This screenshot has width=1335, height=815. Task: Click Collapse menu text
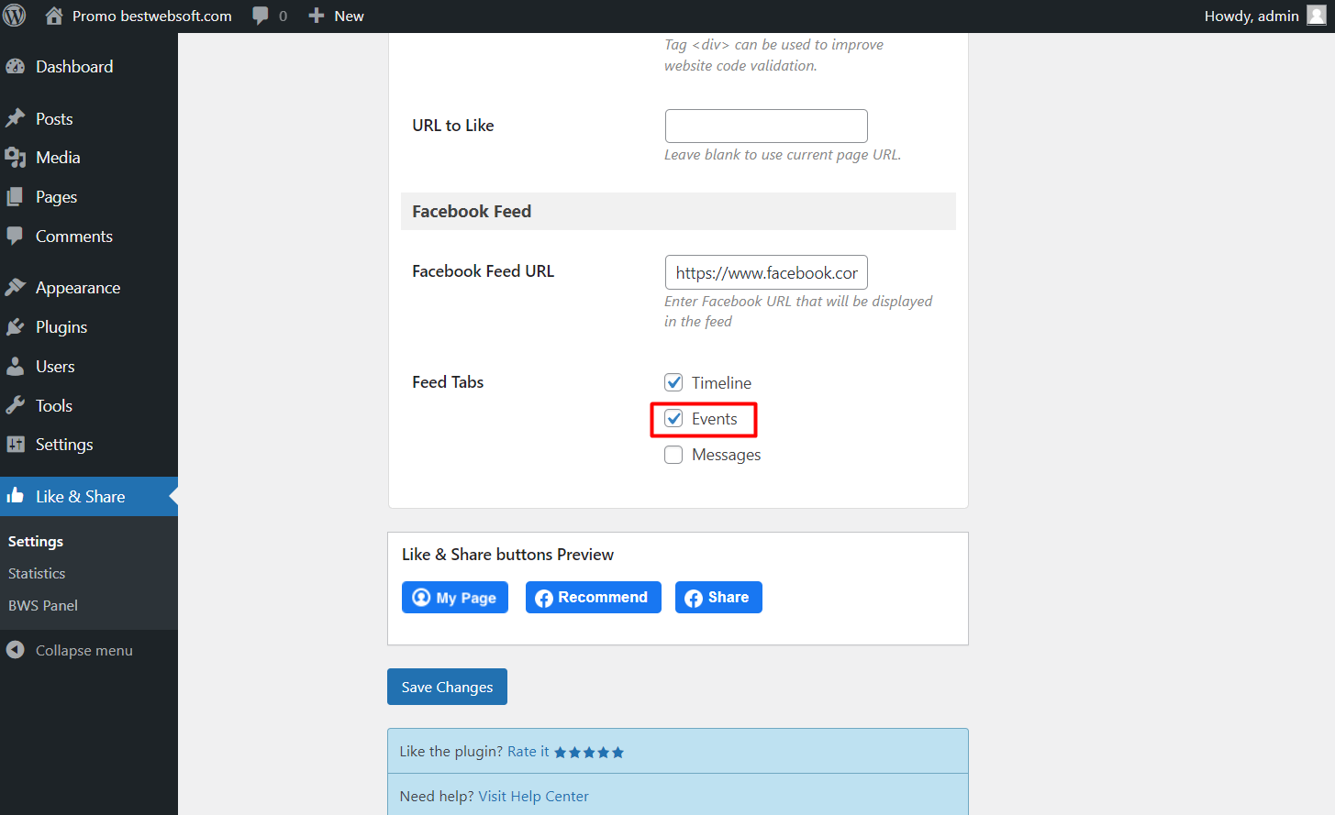84,650
